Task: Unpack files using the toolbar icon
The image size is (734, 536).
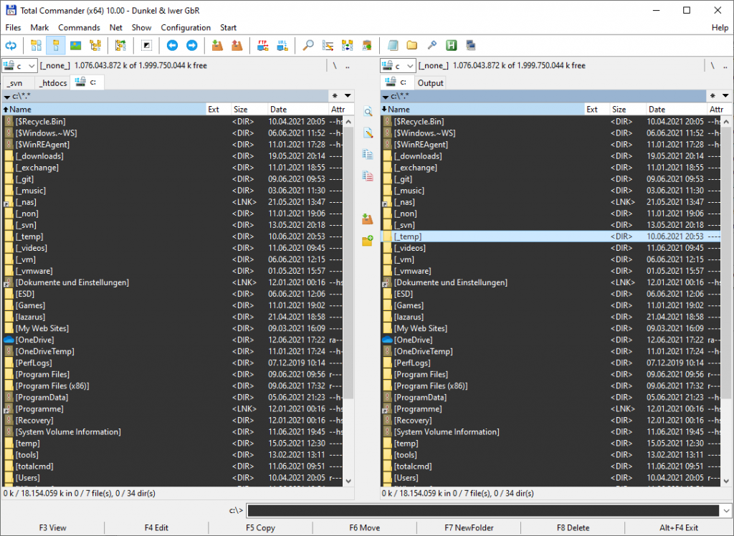Action: click(237, 45)
